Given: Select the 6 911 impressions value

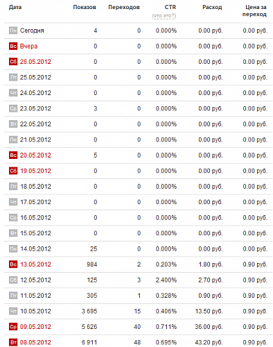Looking at the screenshot, I should (89, 342).
